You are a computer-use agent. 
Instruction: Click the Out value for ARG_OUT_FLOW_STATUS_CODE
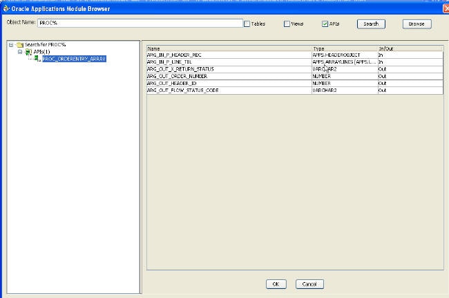point(410,91)
